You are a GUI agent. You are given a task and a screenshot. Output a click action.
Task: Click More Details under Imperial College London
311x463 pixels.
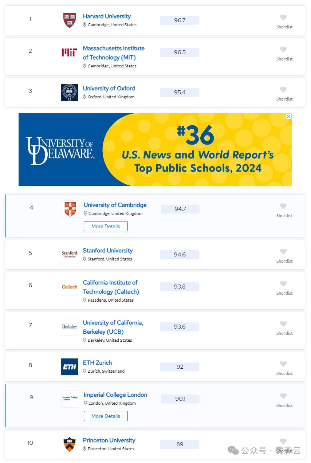pyautogui.click(x=106, y=416)
